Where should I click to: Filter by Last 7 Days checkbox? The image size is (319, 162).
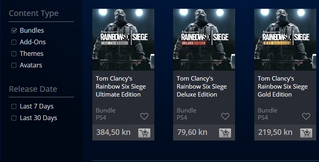[14, 107]
